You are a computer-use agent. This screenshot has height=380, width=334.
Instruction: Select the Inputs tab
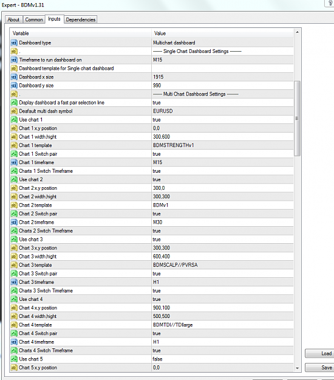(x=54, y=19)
